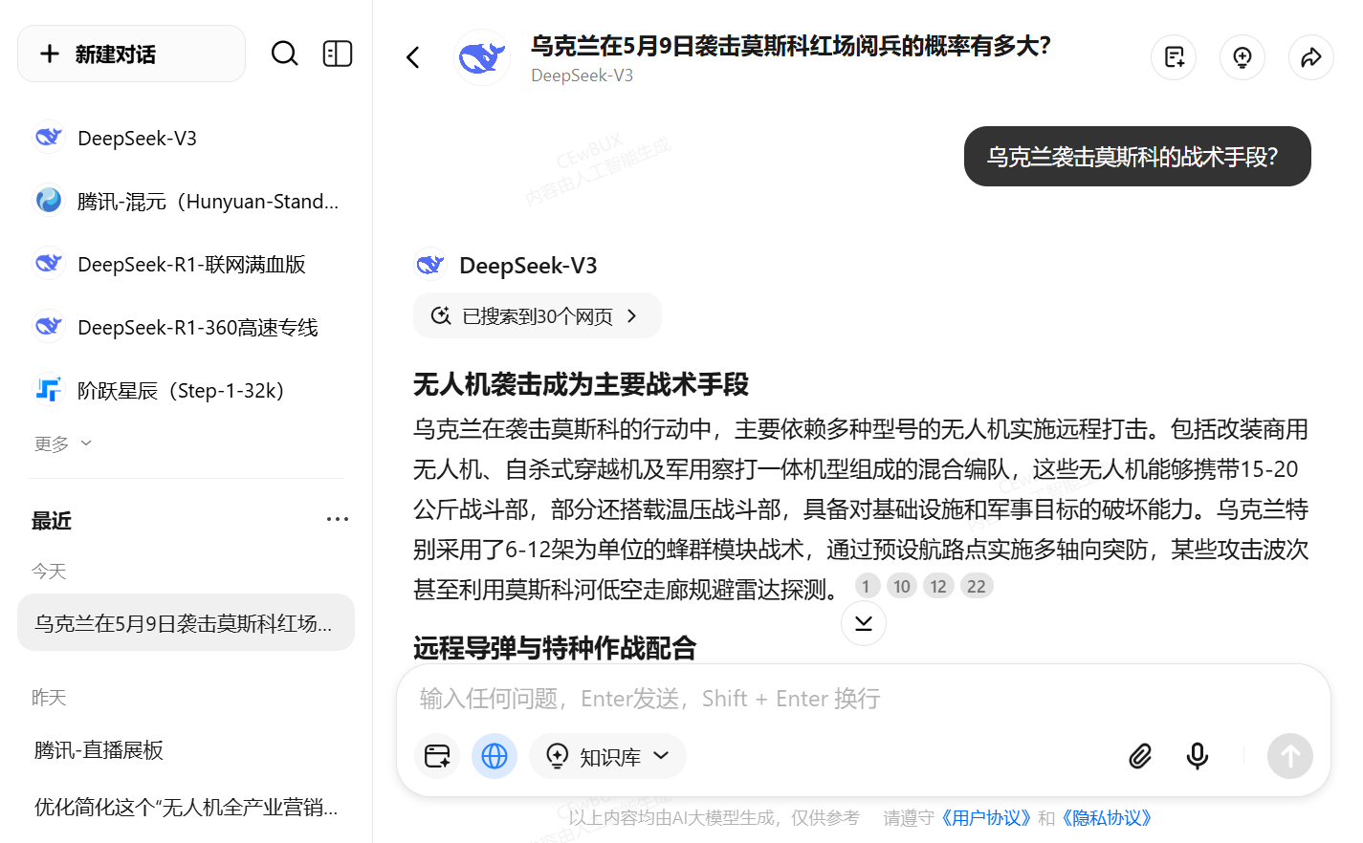
Task: Expand the 更多 models list
Action: pos(63,444)
